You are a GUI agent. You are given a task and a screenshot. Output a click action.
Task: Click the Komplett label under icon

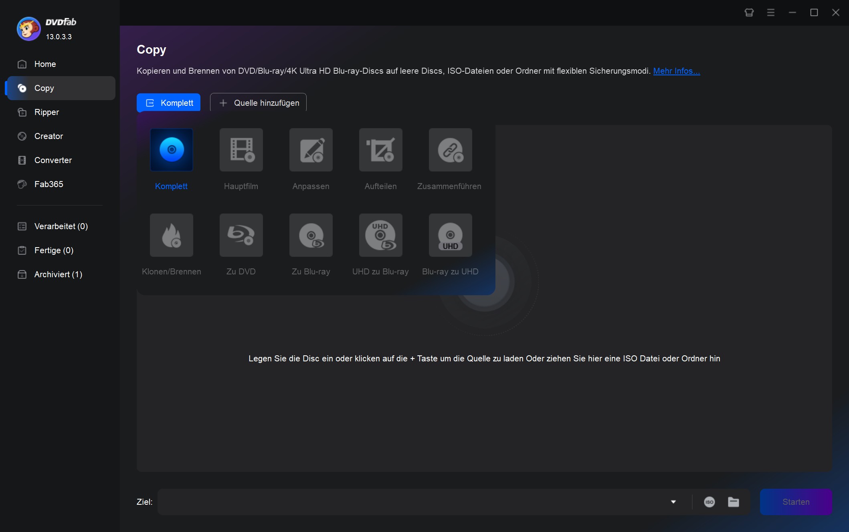171,186
